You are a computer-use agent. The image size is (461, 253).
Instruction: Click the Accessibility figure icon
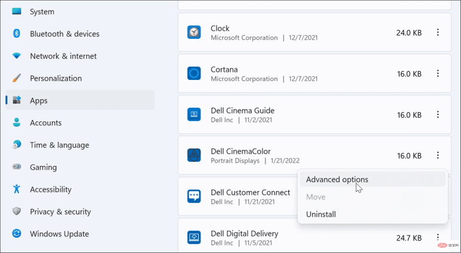coord(17,189)
